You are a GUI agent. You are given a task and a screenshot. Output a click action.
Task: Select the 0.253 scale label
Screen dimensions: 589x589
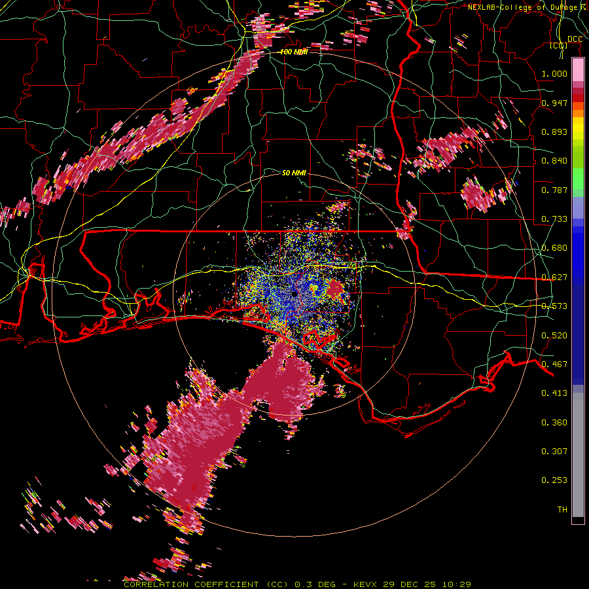(554, 480)
